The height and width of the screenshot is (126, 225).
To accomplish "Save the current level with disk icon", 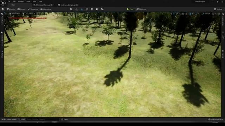I will click(x=2, y=9).
